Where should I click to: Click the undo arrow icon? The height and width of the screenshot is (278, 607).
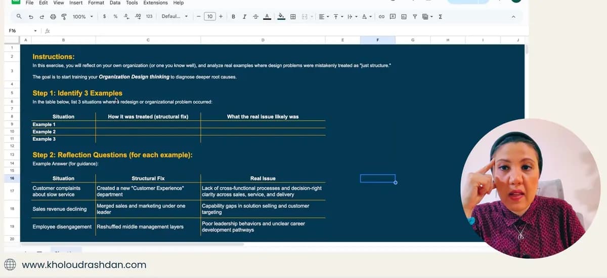pyautogui.click(x=30, y=17)
